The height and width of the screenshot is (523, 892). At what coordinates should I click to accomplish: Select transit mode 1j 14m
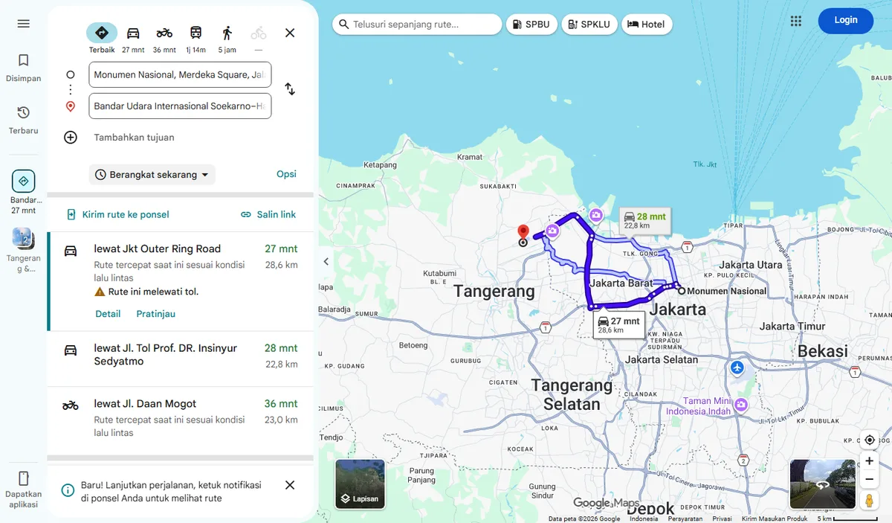coord(195,38)
